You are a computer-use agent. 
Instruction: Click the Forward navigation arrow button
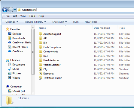(11, 10)
